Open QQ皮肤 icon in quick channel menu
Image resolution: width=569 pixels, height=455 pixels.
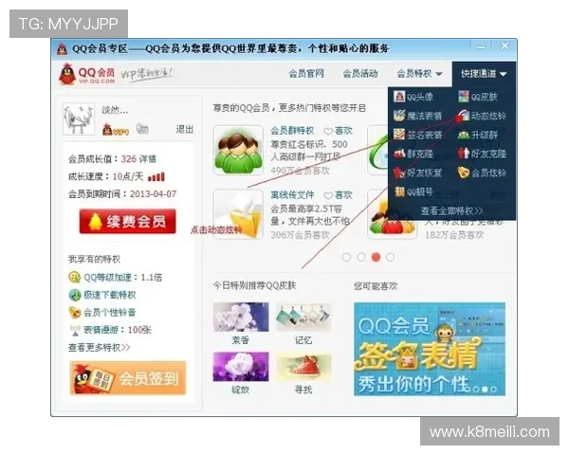pos(464,96)
